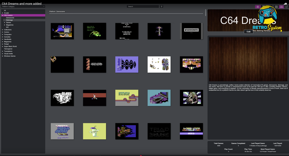
Task: Click the 'Platform: Demoscene' header text
Action: (x=57, y=12)
